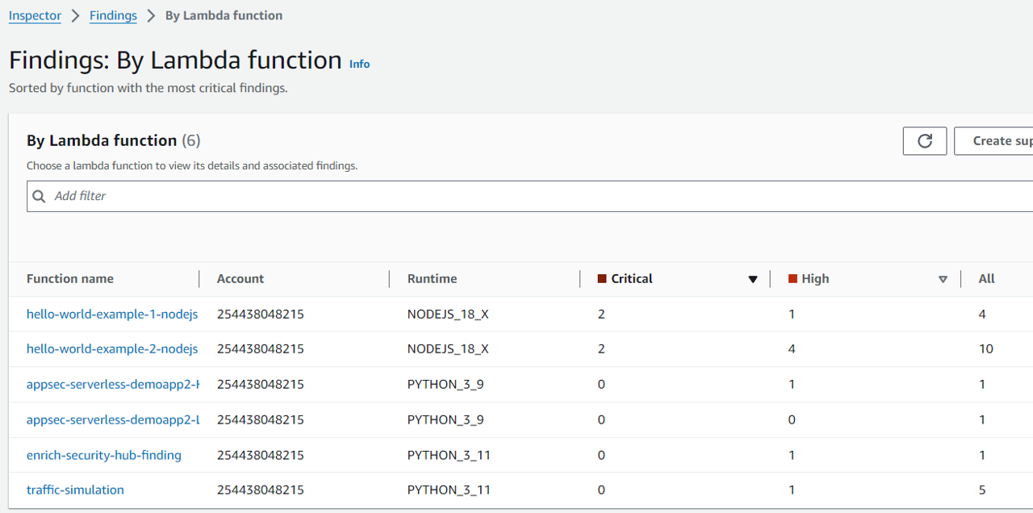This screenshot has width=1033, height=513.
Task: Click the All column header
Action: [x=986, y=278]
